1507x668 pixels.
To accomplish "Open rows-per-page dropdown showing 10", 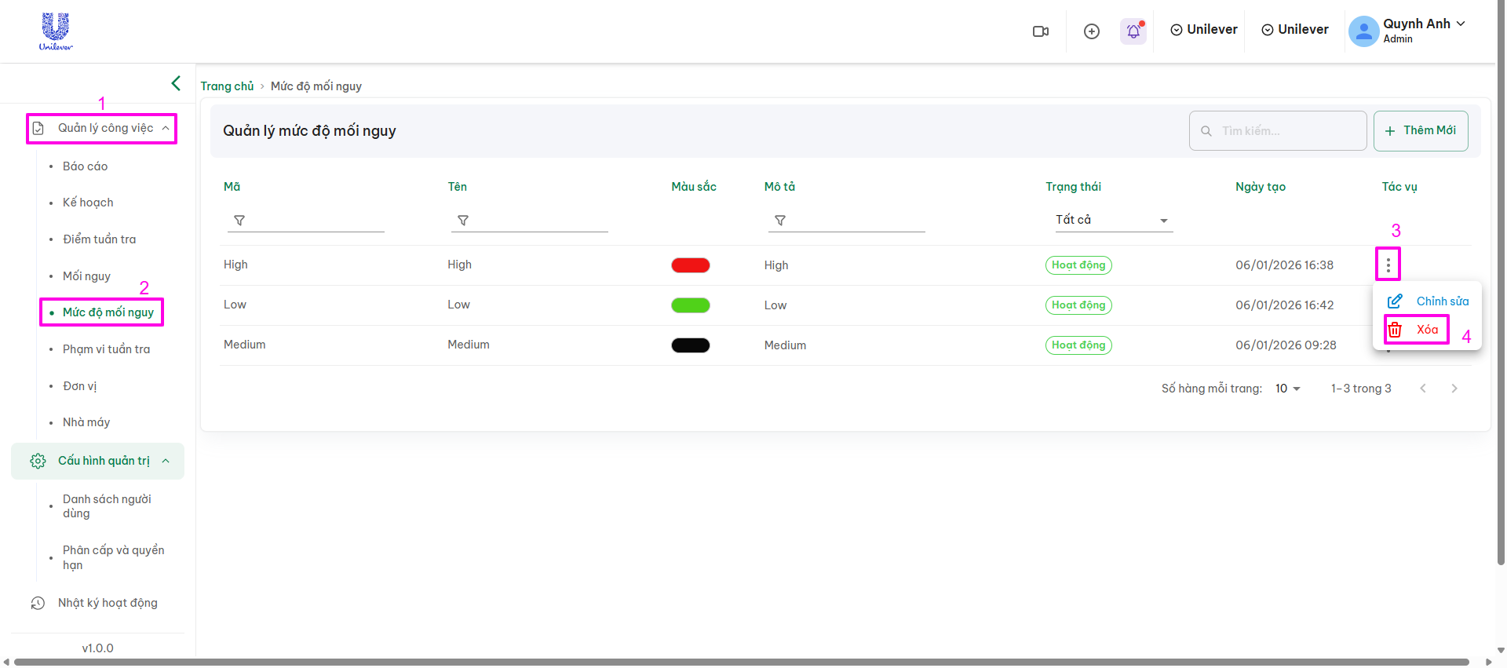I will coord(1287,389).
